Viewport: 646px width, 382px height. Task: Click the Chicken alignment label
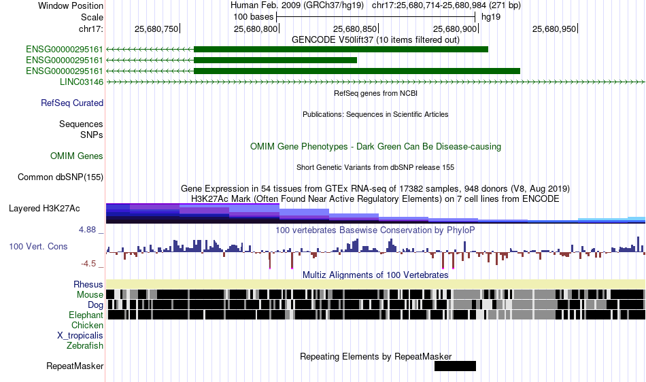(87, 325)
